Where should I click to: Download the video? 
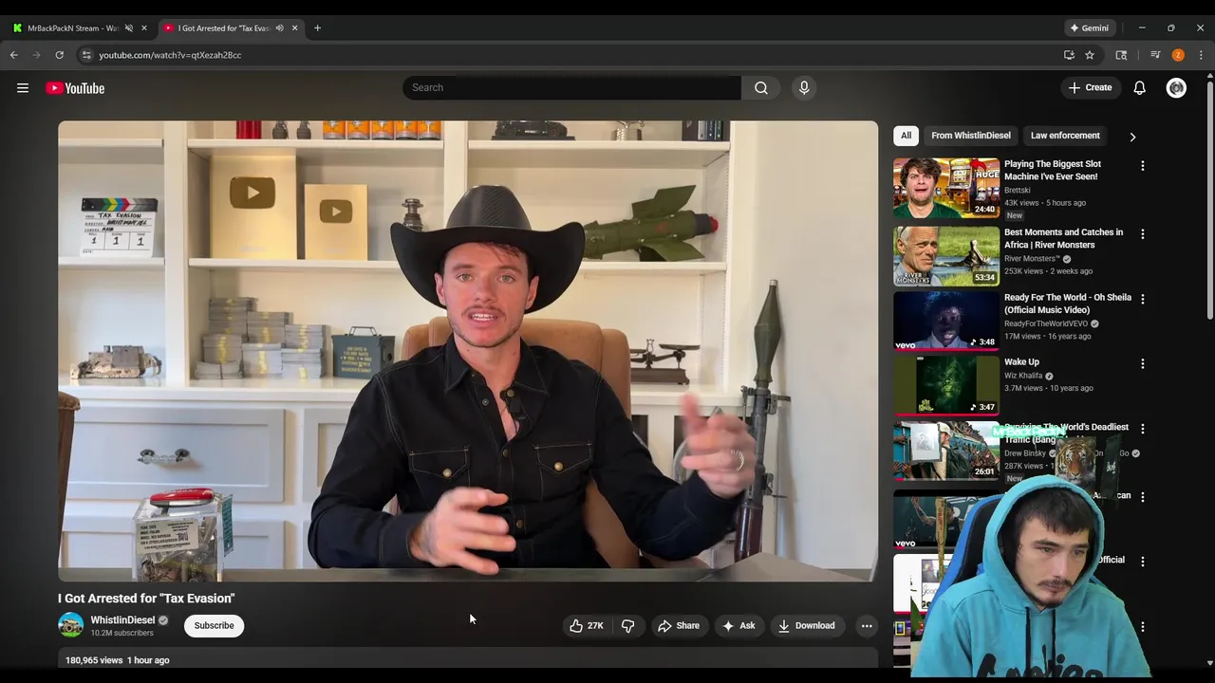pos(807,625)
